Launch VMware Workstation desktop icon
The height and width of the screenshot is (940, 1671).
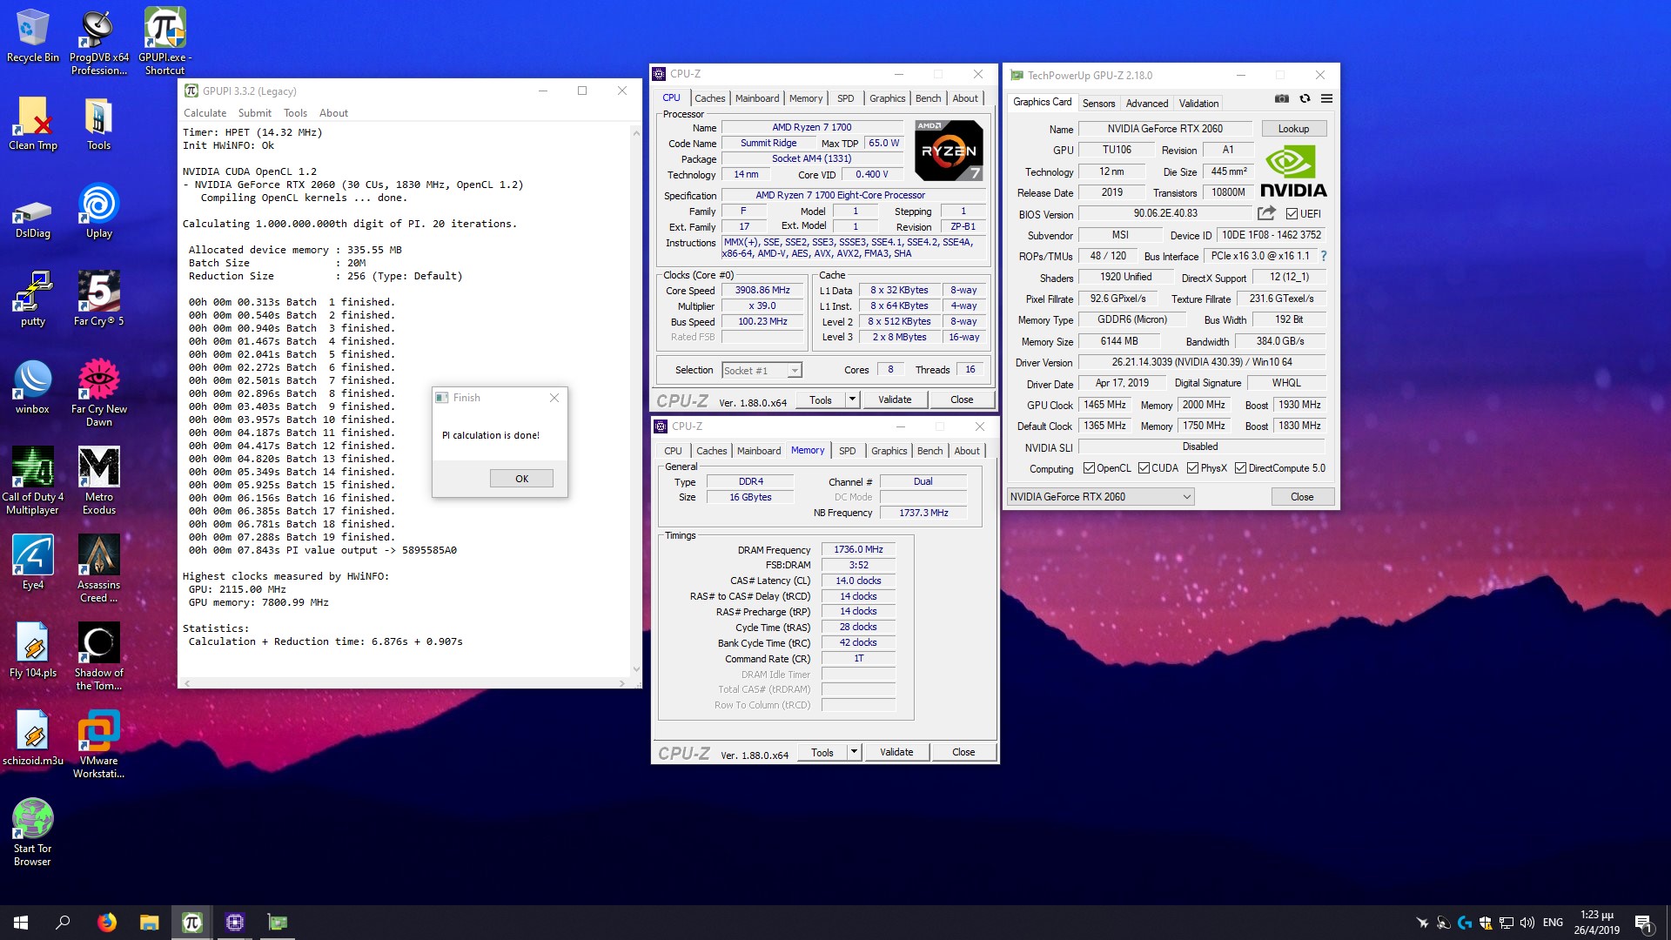point(98,745)
